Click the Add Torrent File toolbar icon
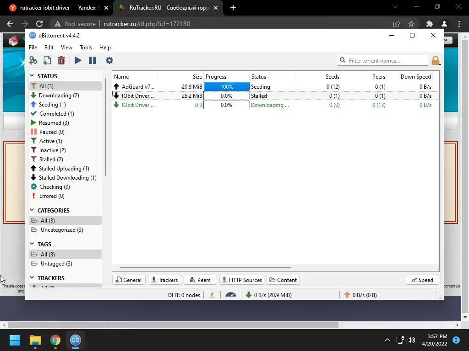469x351 pixels. pyautogui.click(x=47, y=60)
